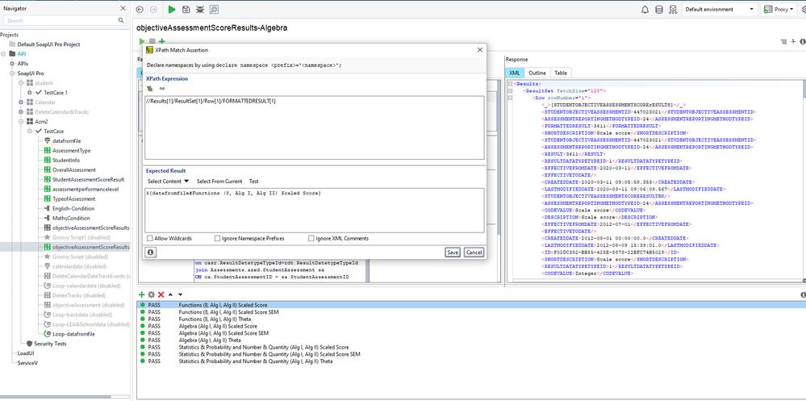The width and height of the screenshot is (806, 401).
Task: Open the monitor search magnifier icon
Action: coord(214,9)
